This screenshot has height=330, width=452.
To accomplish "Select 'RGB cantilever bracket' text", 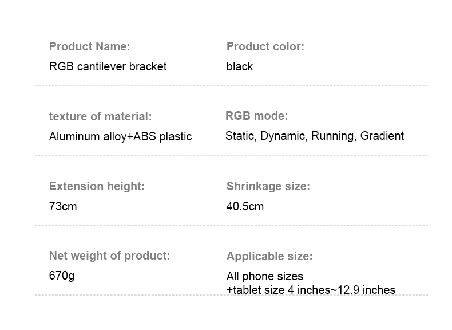I will click(108, 66).
